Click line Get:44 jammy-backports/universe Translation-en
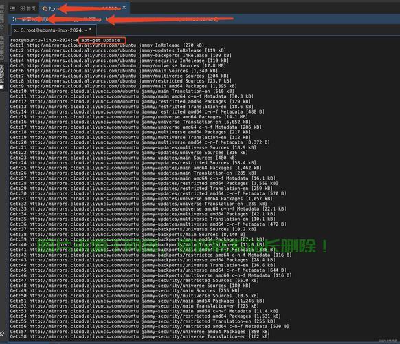400x344 pixels. coord(142,265)
